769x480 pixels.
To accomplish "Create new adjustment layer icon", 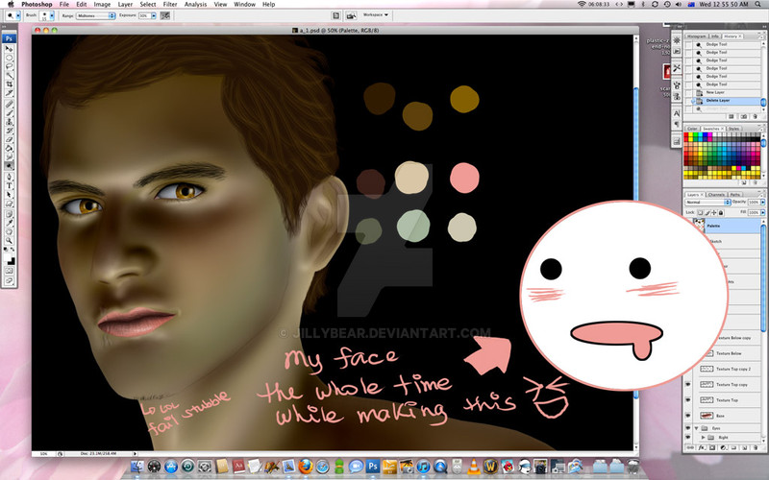I will tap(724, 447).
